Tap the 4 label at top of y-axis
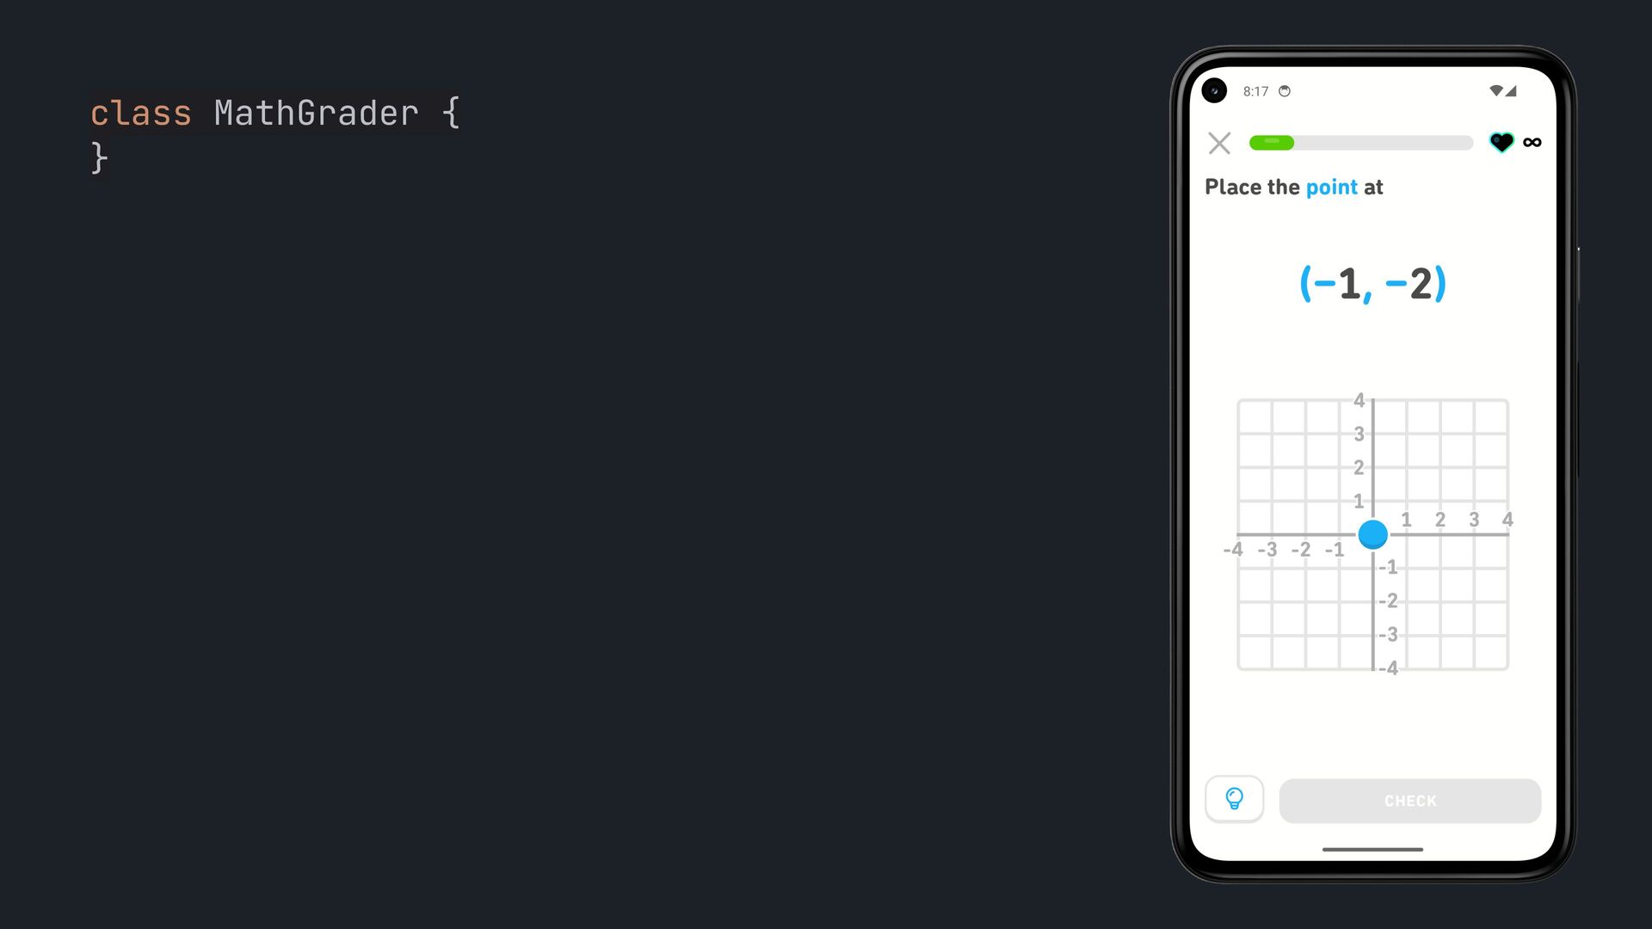The height and width of the screenshot is (929, 1652). click(x=1359, y=400)
